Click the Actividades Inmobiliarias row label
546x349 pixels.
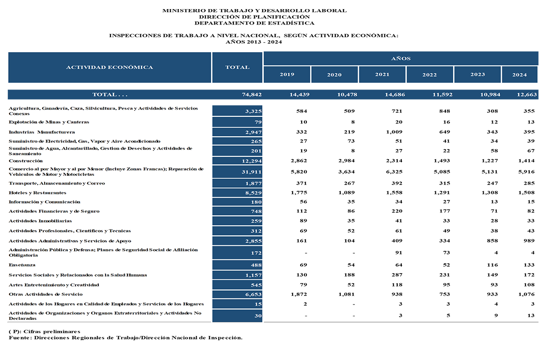click(x=40, y=221)
